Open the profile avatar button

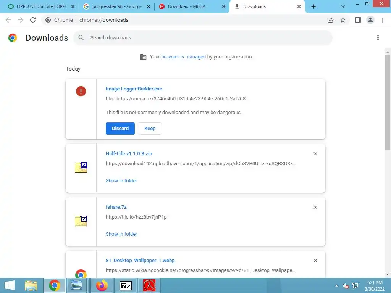tap(370, 20)
